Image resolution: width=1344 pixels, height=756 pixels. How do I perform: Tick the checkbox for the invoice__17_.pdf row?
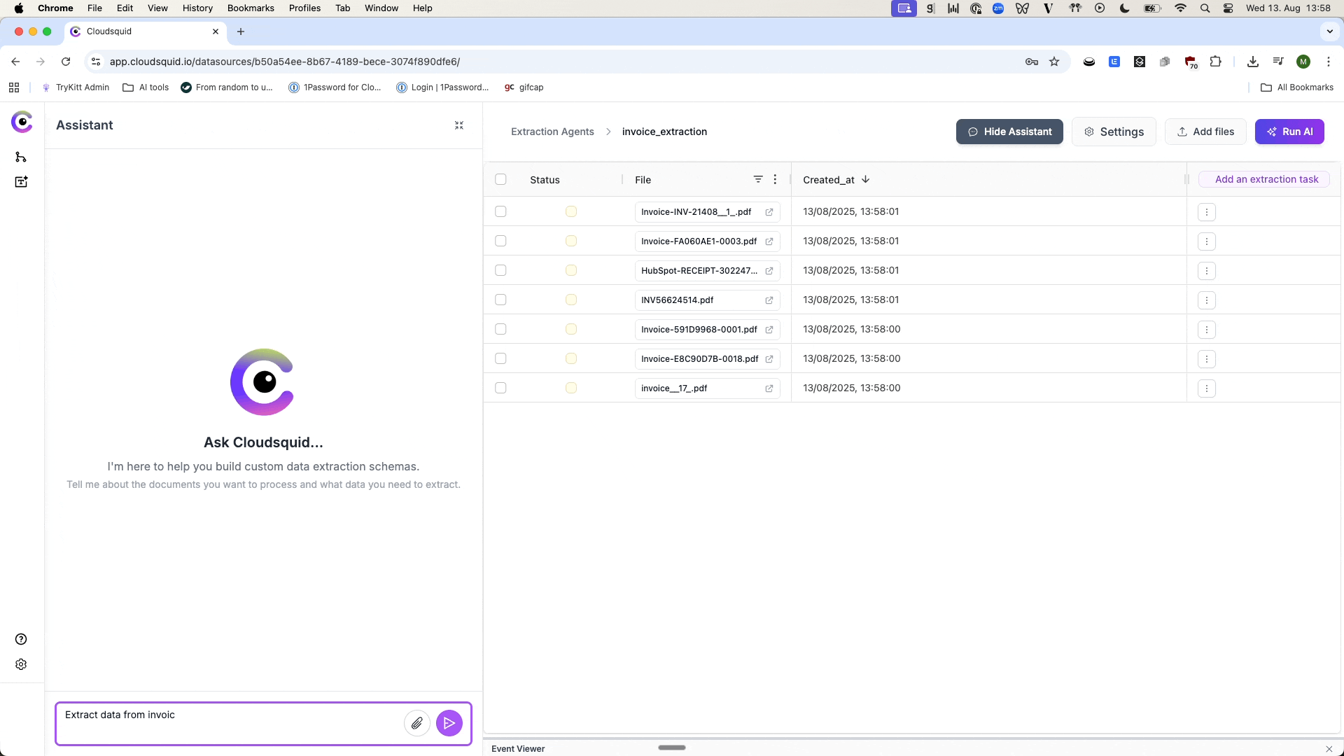(500, 388)
